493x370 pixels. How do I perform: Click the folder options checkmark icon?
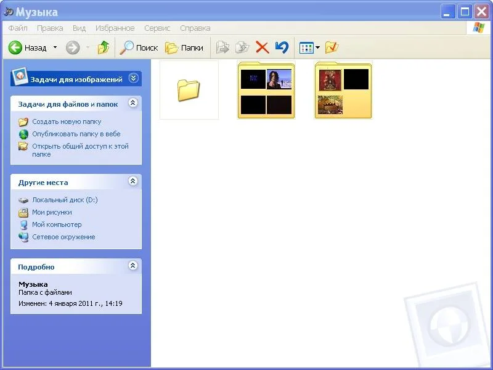[x=332, y=47]
